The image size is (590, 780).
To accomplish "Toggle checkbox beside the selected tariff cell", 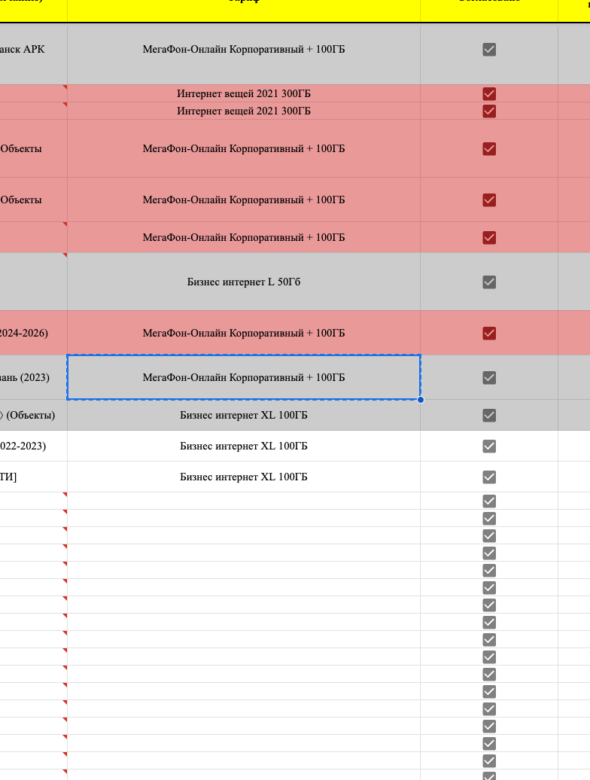I will [x=489, y=377].
